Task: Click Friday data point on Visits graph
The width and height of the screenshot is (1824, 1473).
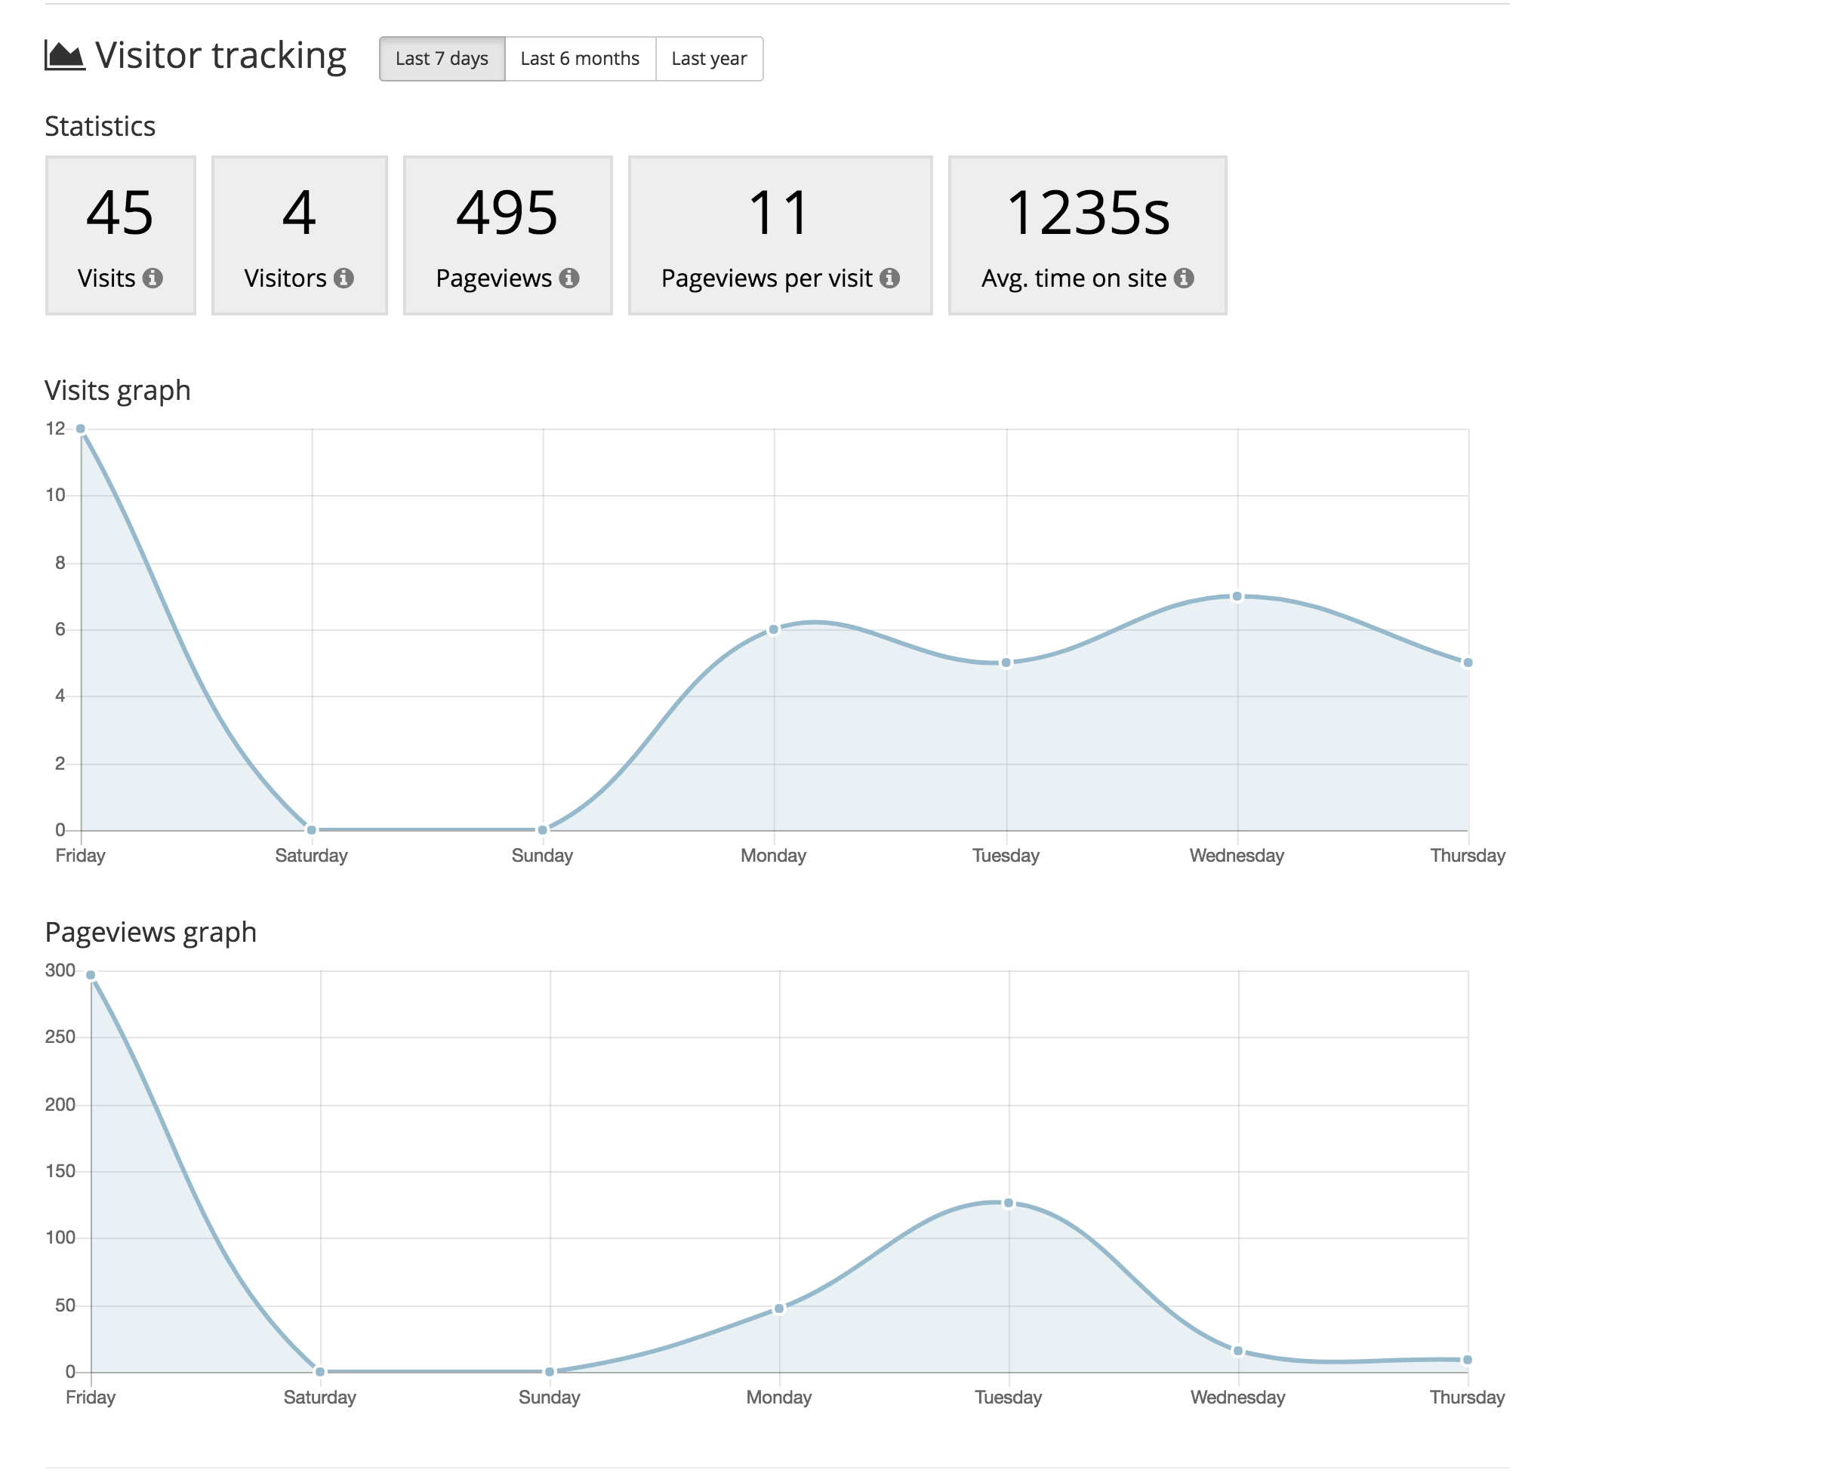Action: 81,429
